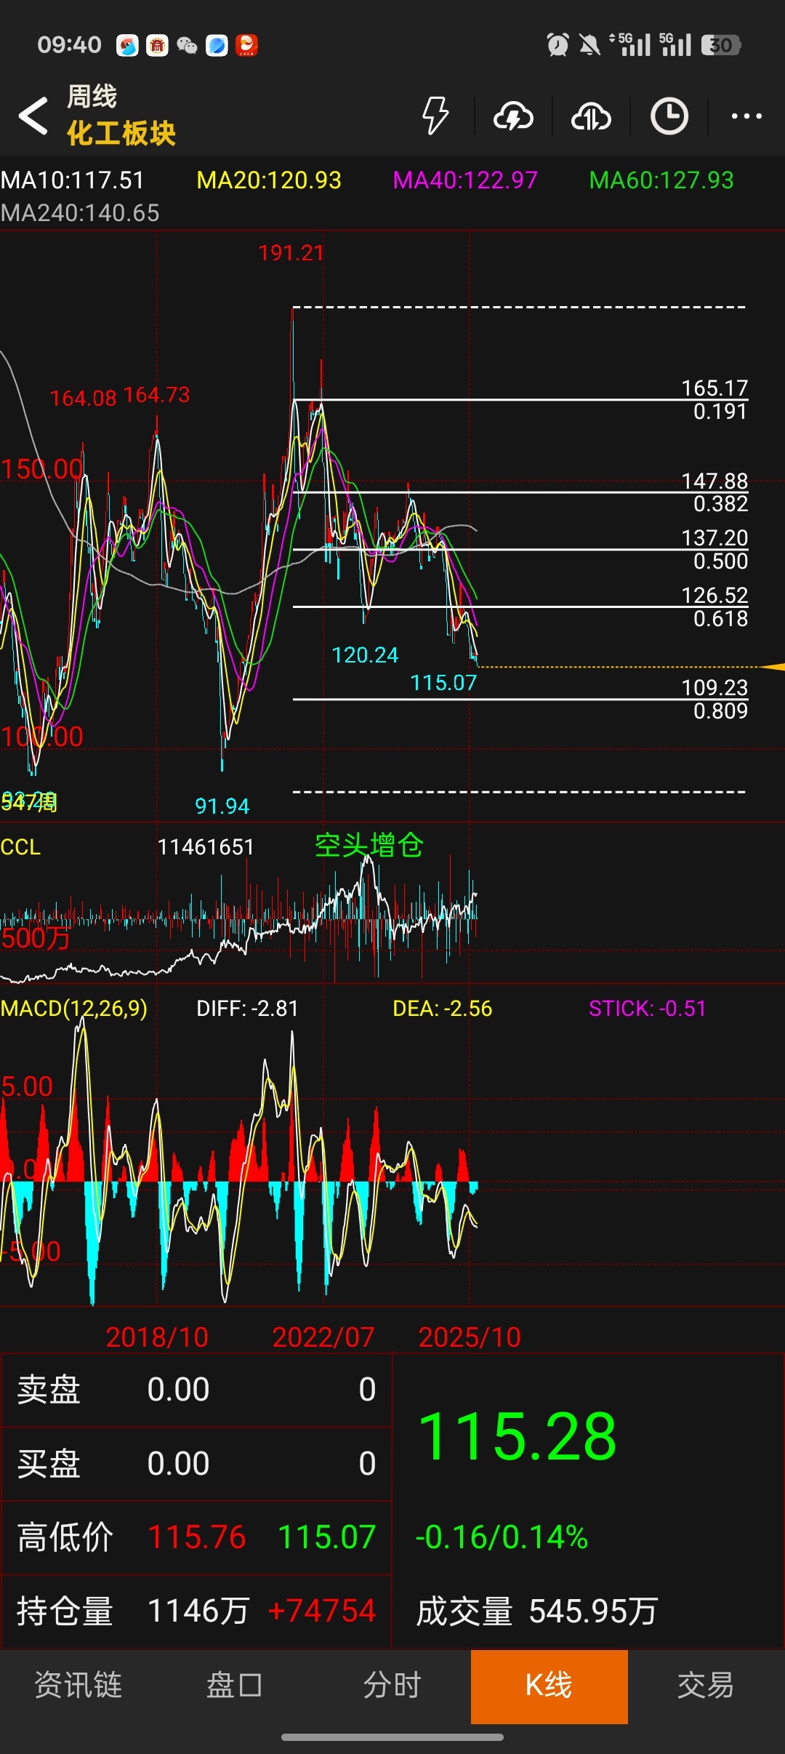The height and width of the screenshot is (1754, 785).
Task: Switch to the 分时 tab
Action: click(392, 1685)
